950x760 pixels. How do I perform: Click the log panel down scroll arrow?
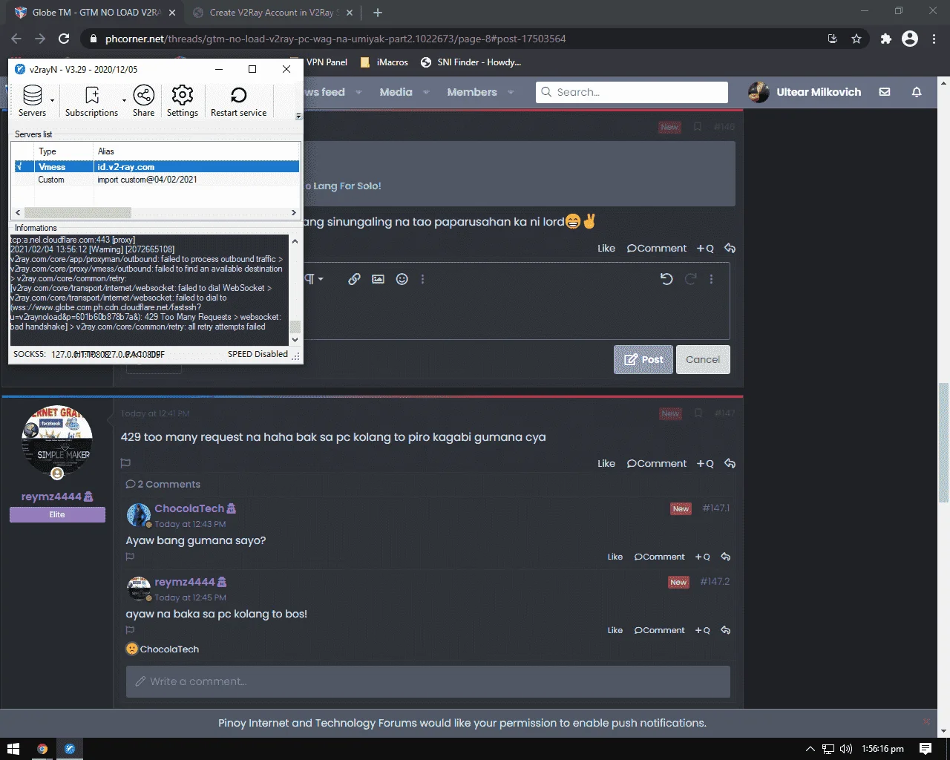coord(295,339)
